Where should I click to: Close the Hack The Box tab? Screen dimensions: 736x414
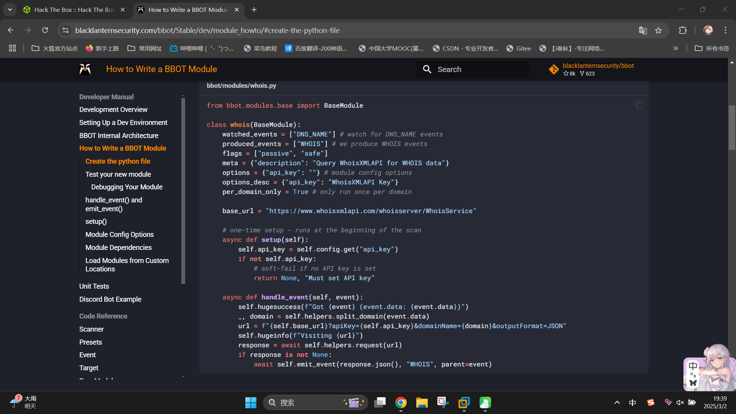pos(123,10)
